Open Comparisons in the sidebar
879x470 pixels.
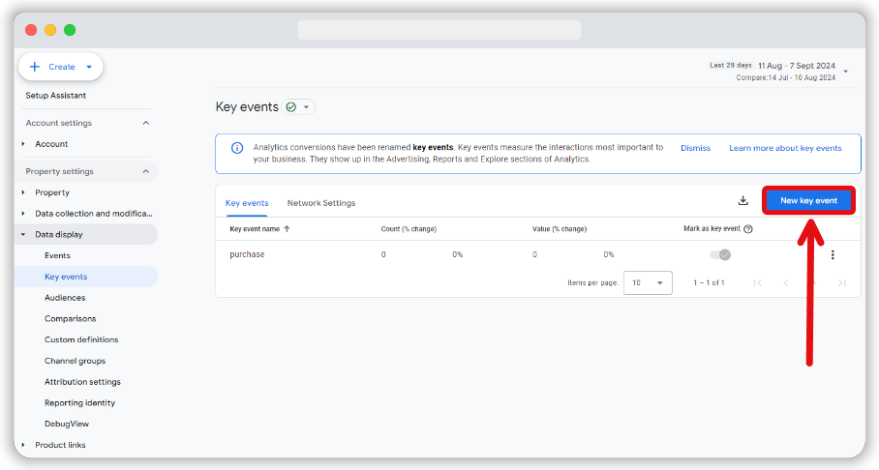70,319
